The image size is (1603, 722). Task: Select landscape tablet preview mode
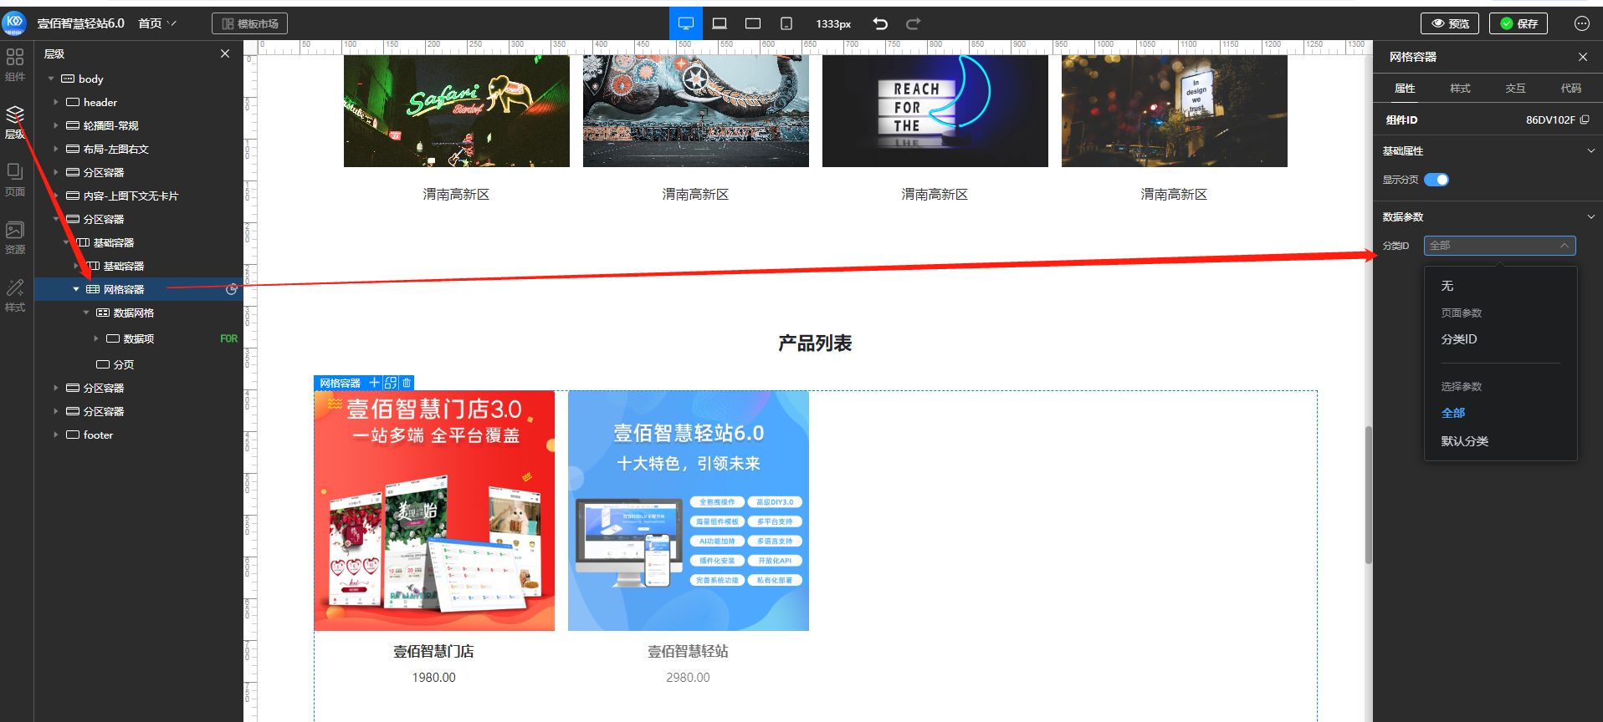coord(753,23)
